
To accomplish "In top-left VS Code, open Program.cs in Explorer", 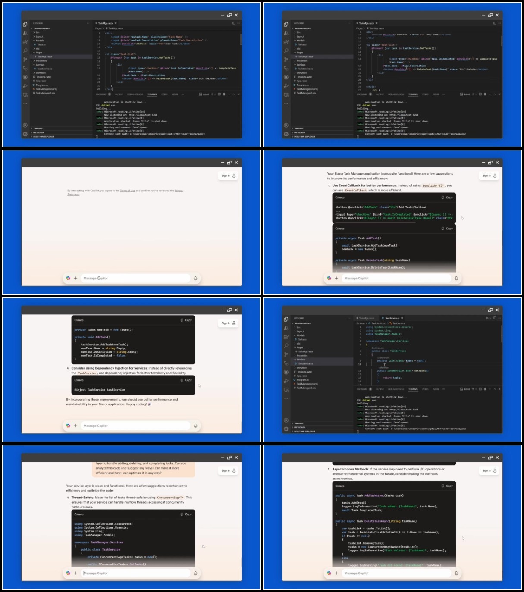I will [41, 85].
